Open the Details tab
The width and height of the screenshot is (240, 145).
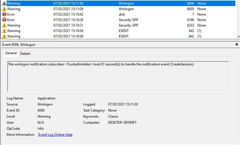[25, 53]
